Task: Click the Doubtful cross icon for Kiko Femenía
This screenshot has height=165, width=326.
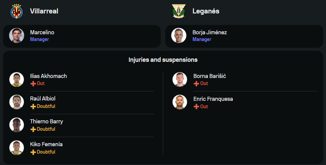Action: [33, 152]
